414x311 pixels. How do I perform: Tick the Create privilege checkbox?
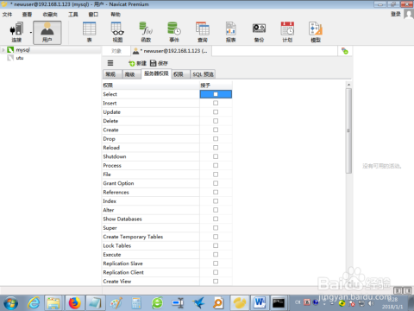(x=216, y=130)
